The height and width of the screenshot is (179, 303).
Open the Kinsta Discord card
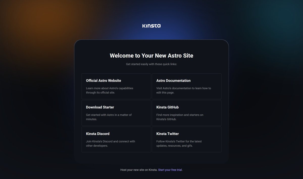click(x=116, y=139)
